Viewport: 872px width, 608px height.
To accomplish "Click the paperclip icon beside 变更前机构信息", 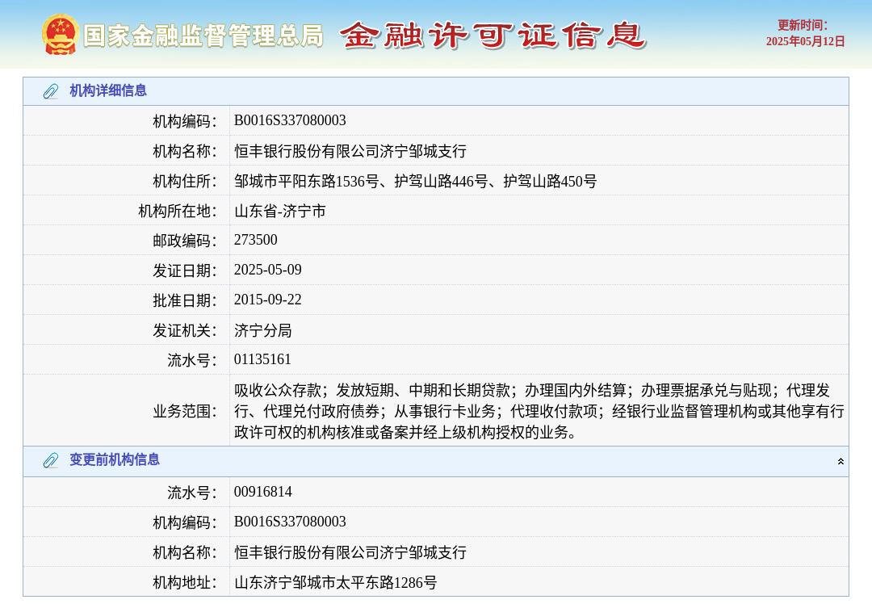I will tap(51, 460).
